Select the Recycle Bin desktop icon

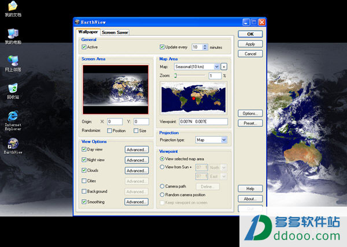13,91
